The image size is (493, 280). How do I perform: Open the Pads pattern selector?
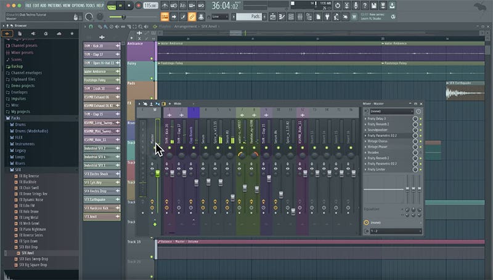249,17
